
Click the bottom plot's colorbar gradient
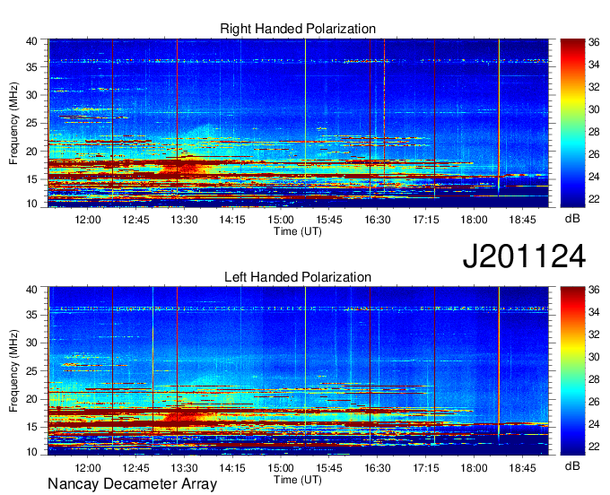[x=572, y=371]
